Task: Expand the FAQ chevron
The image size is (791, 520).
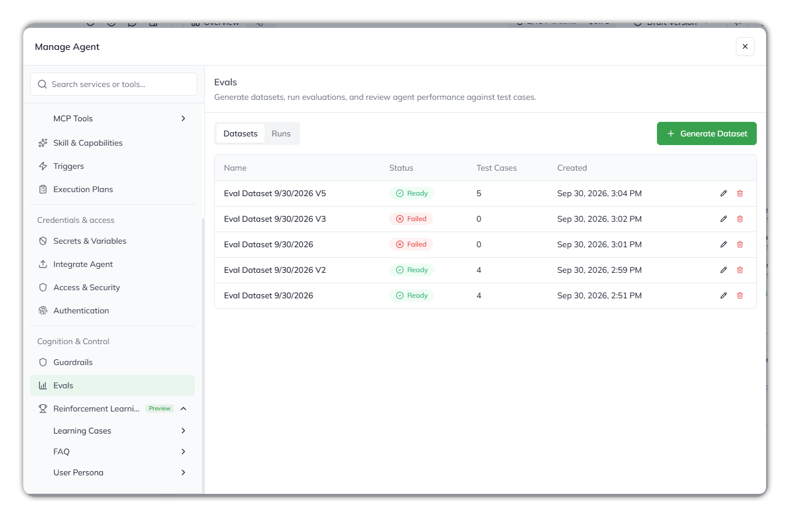Action: (x=183, y=452)
